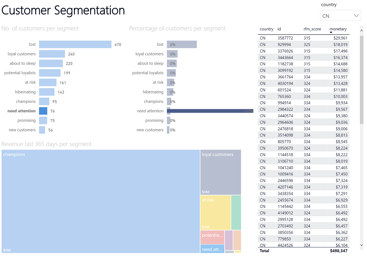The image size is (367, 257).
Task: Select the lost segment bar
Action: coord(75,44)
